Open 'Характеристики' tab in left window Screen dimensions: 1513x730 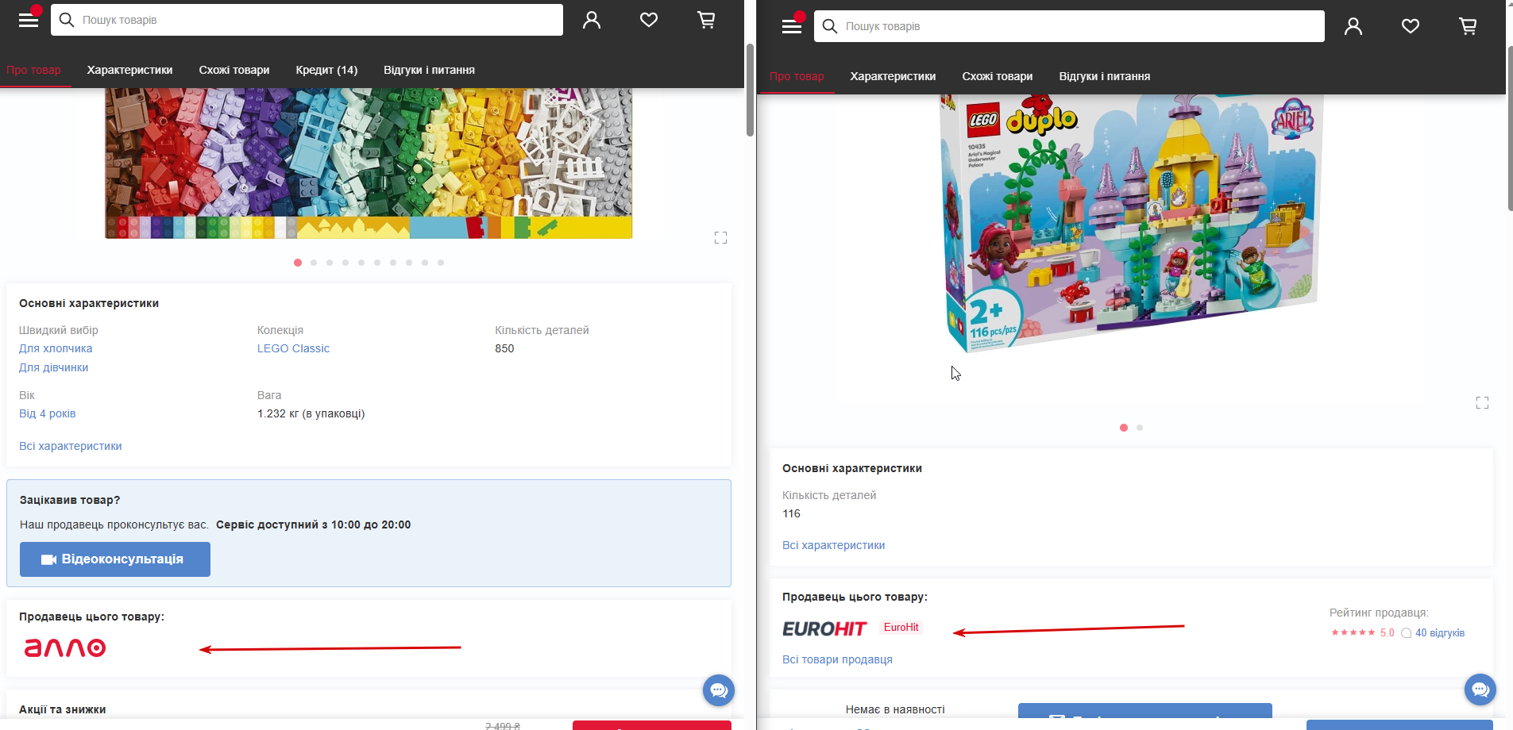[x=129, y=70]
